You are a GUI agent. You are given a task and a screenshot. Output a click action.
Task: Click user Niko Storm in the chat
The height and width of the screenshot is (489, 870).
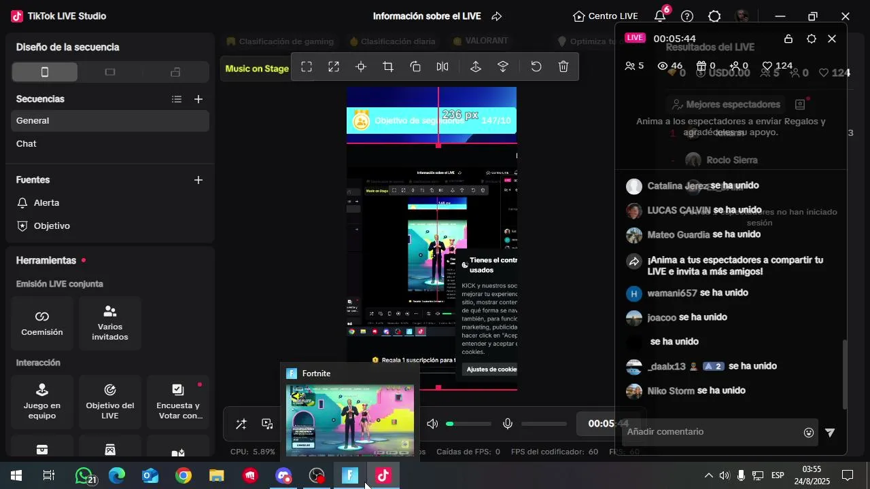point(671,391)
